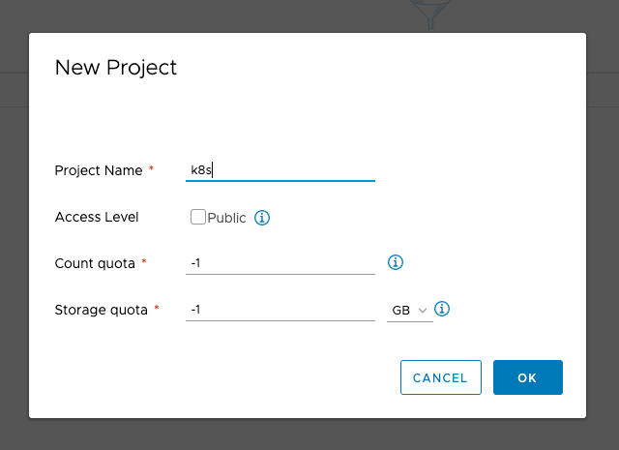
Task: Open the GB storage unit dropdown
Action: pos(409,311)
